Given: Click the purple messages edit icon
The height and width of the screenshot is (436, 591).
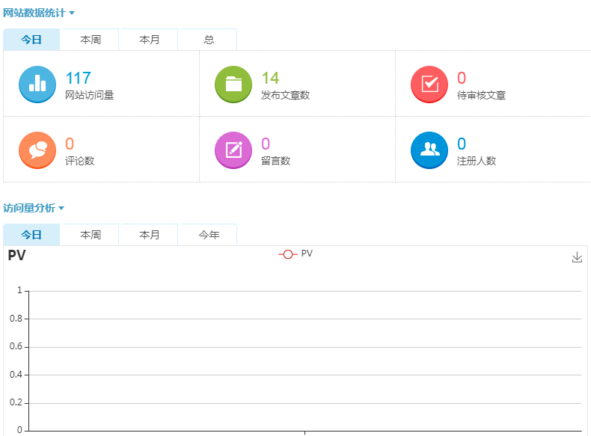Looking at the screenshot, I should pos(233,150).
